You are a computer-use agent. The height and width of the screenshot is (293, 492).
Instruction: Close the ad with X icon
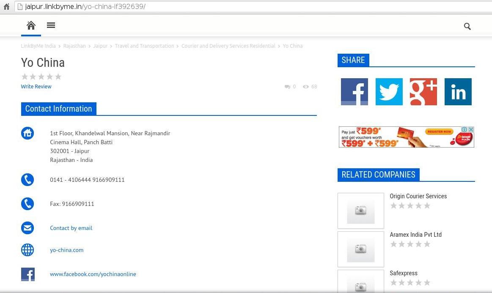click(471, 129)
